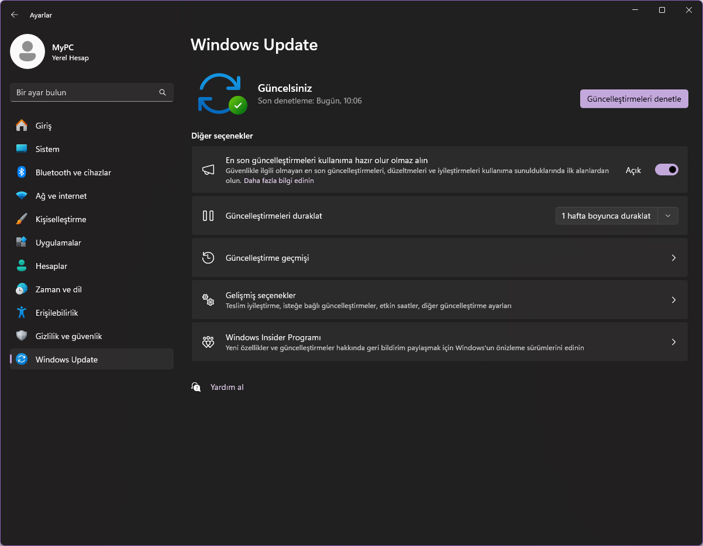
Task: Click the megaphone icon for latest updates
Action: (x=208, y=170)
